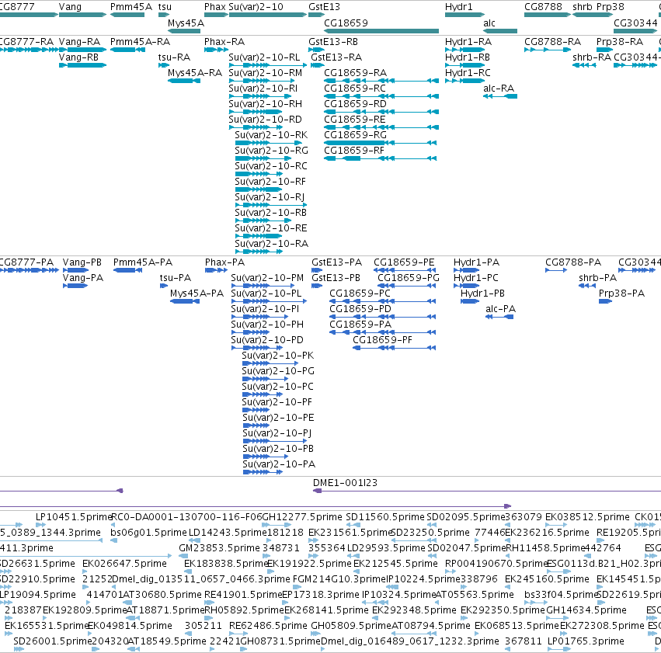Select the Vang gene label in top track
Viewport: 661px width, 653px height.
click(70, 7)
